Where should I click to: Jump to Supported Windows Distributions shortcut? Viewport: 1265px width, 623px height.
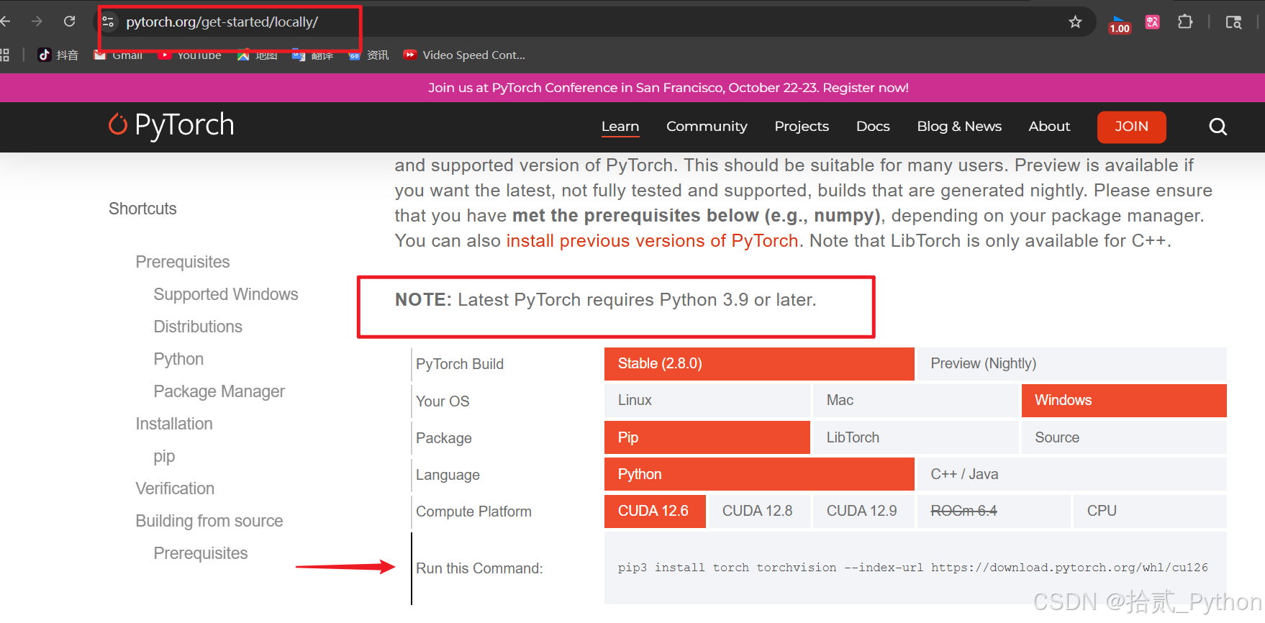[226, 310]
